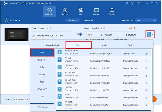Switch to the Converted tab
Screen dimensions: 162x112
point(88,20)
